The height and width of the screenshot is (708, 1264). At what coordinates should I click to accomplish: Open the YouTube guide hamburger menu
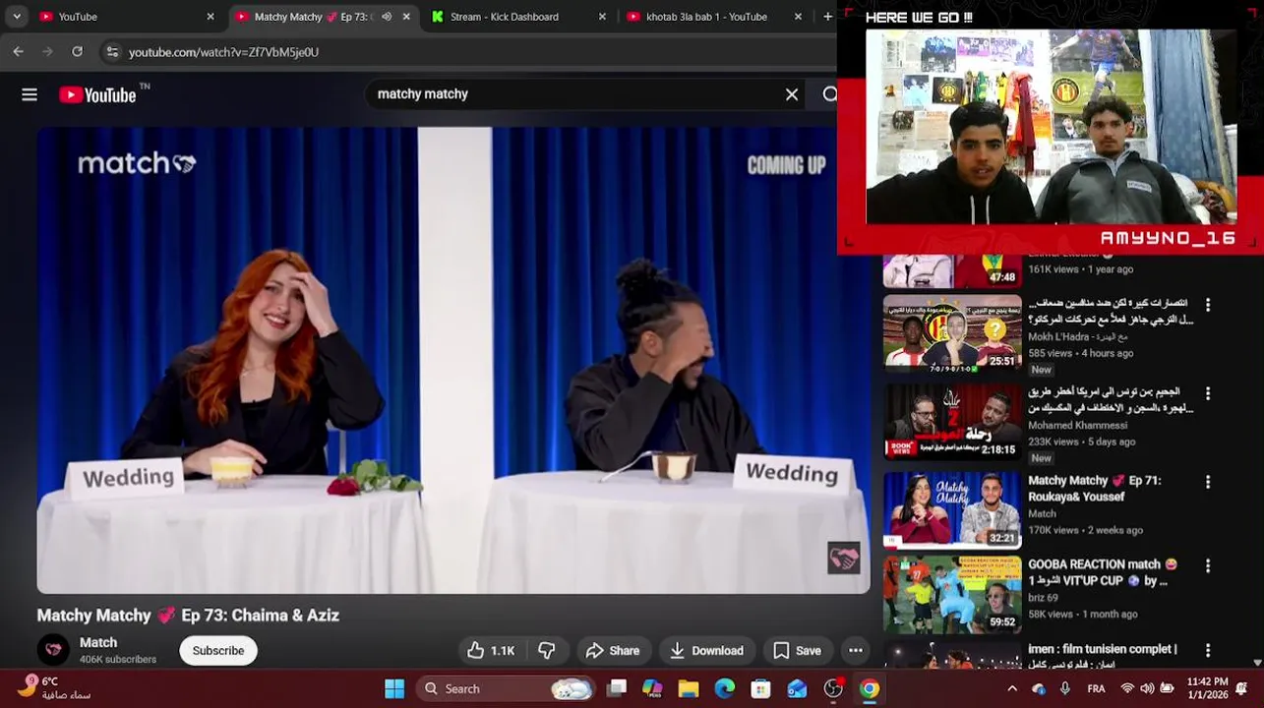(x=30, y=94)
